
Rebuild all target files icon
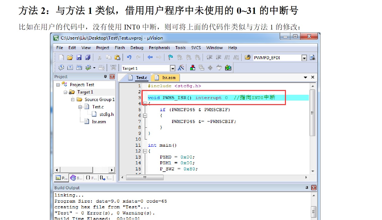pos(79,68)
